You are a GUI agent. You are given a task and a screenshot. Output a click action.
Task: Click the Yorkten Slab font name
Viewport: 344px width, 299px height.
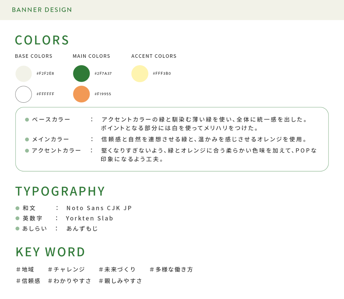tap(89, 218)
